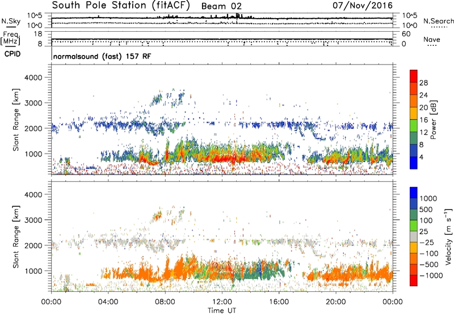Click the '-1000' Velocity colorbar value
This screenshot has width=454, height=314.
pos(431,275)
